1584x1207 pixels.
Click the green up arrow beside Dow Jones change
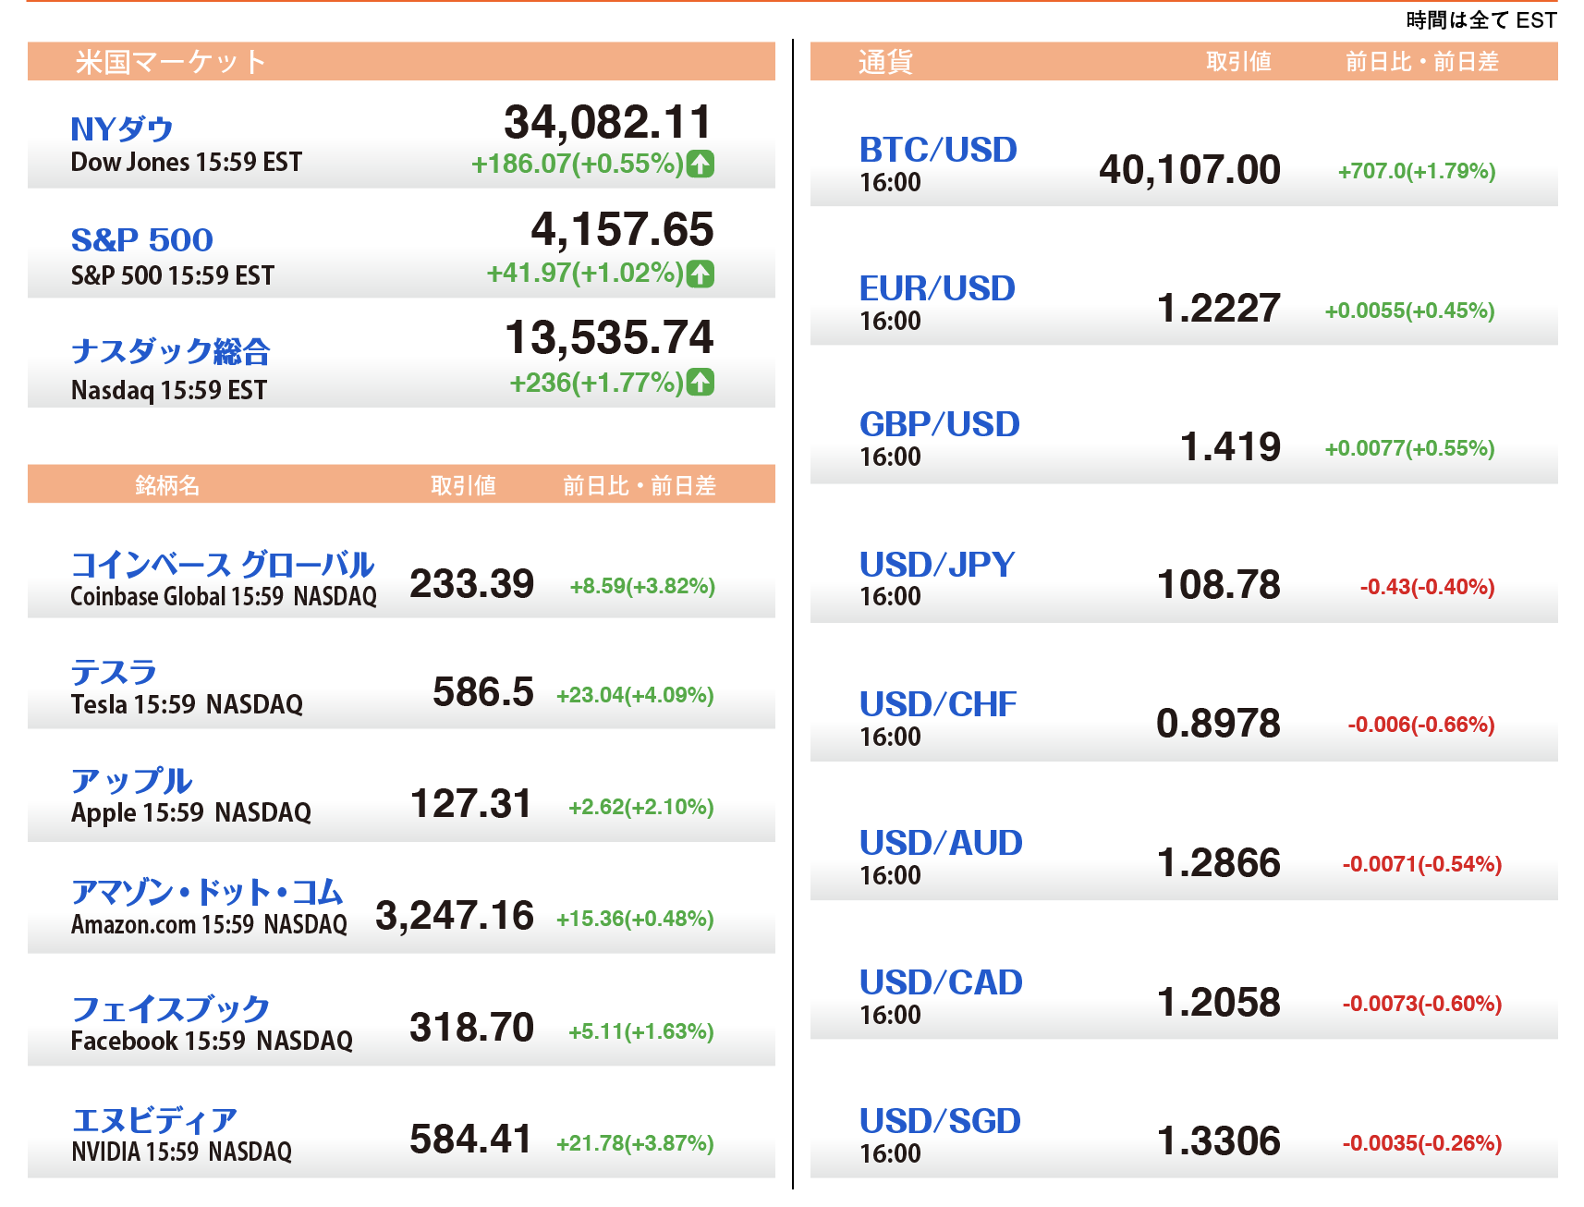point(701,164)
